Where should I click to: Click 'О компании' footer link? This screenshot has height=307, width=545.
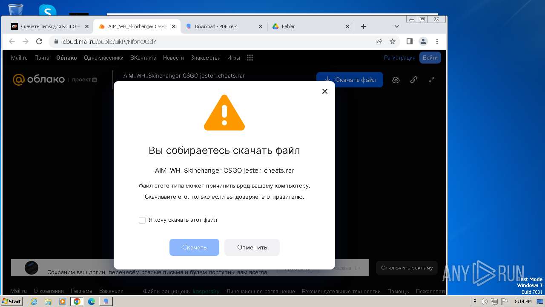coord(49,291)
